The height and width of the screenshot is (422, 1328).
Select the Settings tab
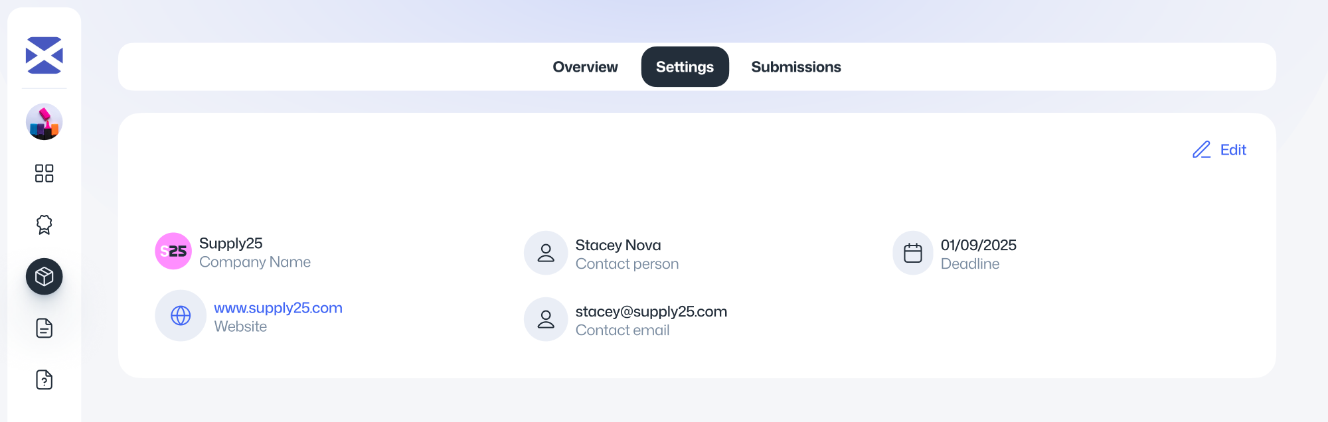coord(685,67)
